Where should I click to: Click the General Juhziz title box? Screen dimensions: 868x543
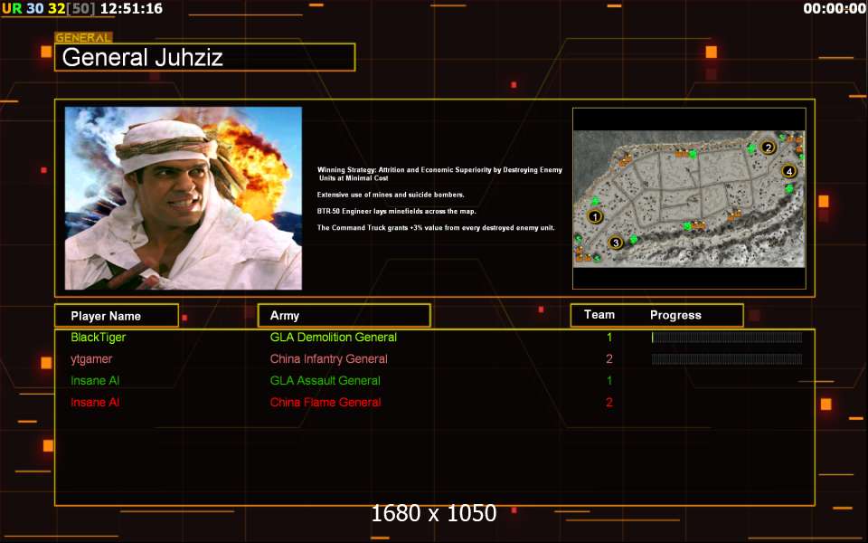205,57
